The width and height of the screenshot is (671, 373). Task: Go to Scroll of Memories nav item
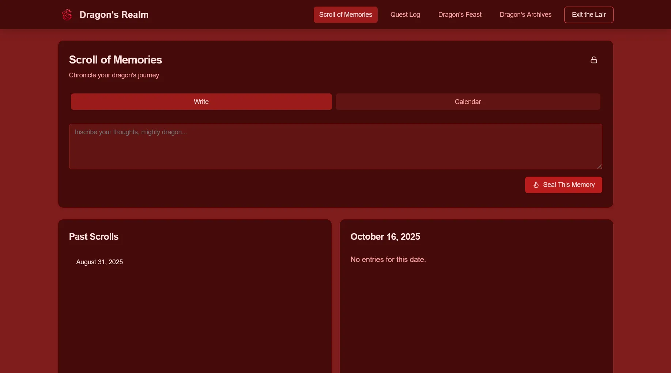pyautogui.click(x=345, y=15)
